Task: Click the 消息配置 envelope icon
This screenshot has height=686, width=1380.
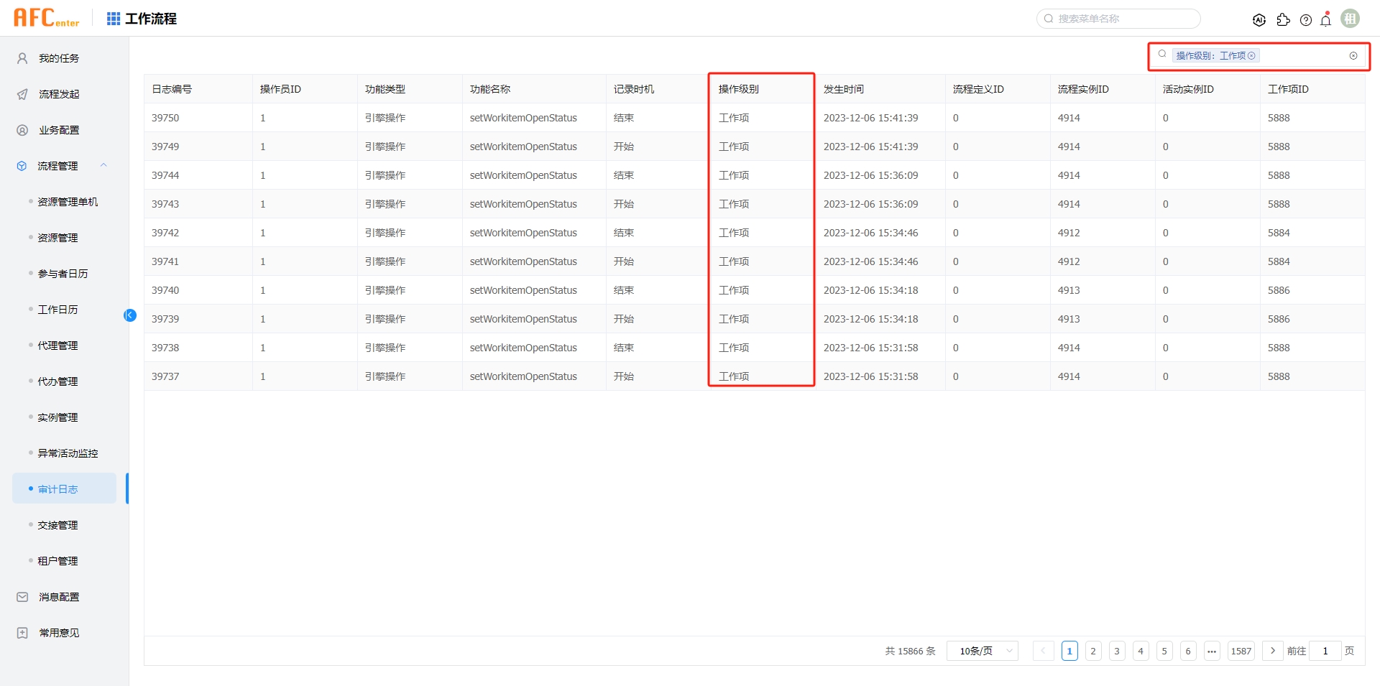Action: 21,596
